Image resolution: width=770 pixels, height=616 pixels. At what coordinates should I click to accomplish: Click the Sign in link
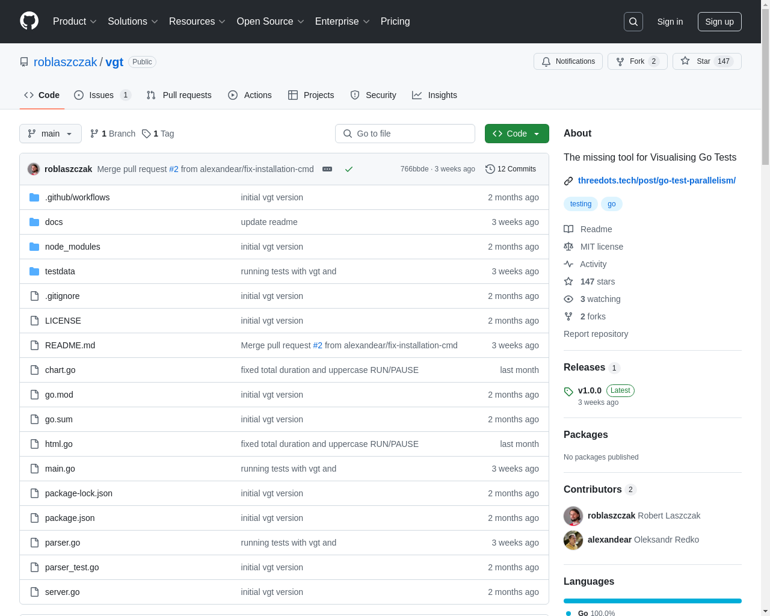pyautogui.click(x=670, y=22)
